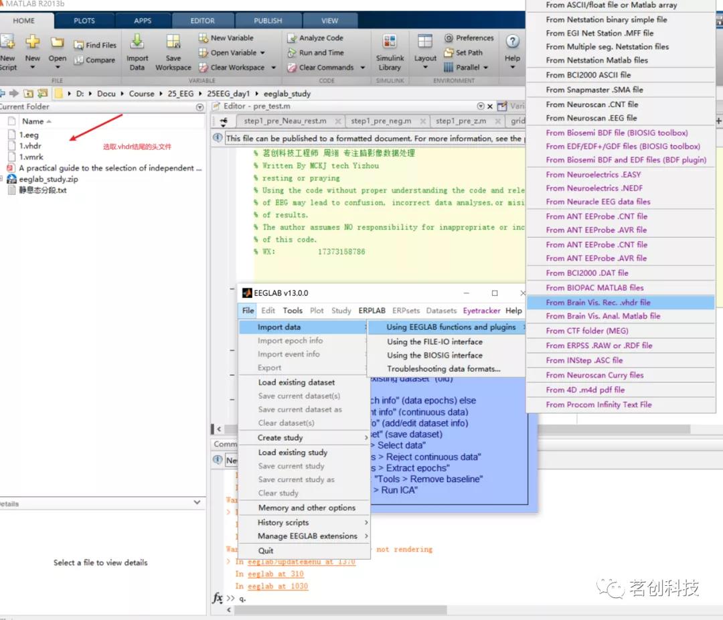Click the eeglab/updatemenu error link
This screenshot has width=723, height=620.
(301, 561)
